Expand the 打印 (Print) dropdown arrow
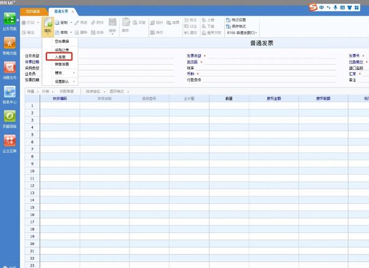 point(38,23)
